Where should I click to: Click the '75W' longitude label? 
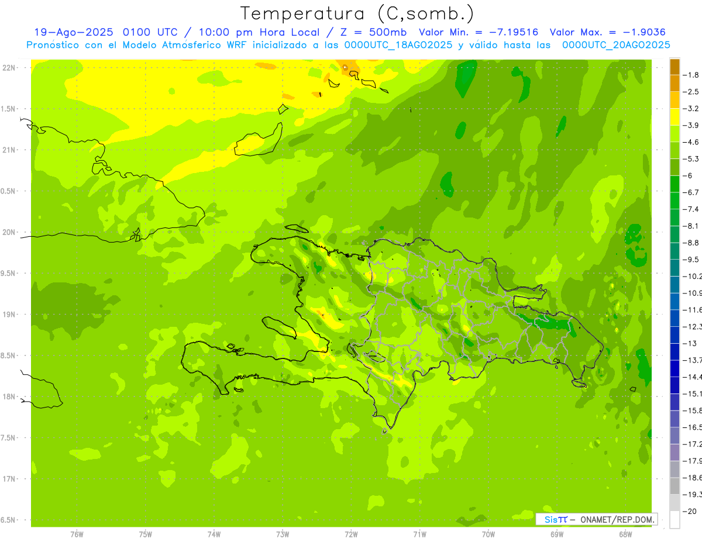[146, 534]
